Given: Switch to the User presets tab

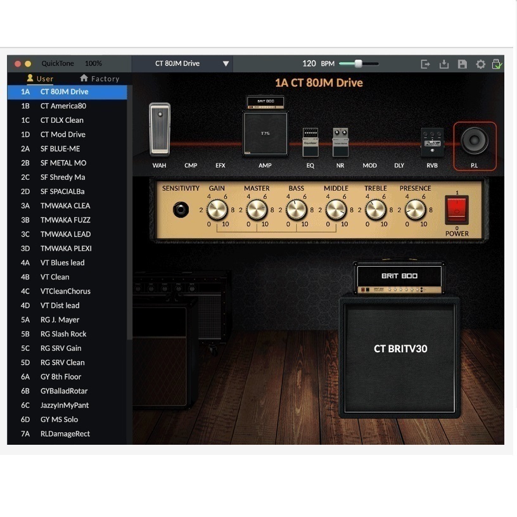Looking at the screenshot, I should coord(39,79).
